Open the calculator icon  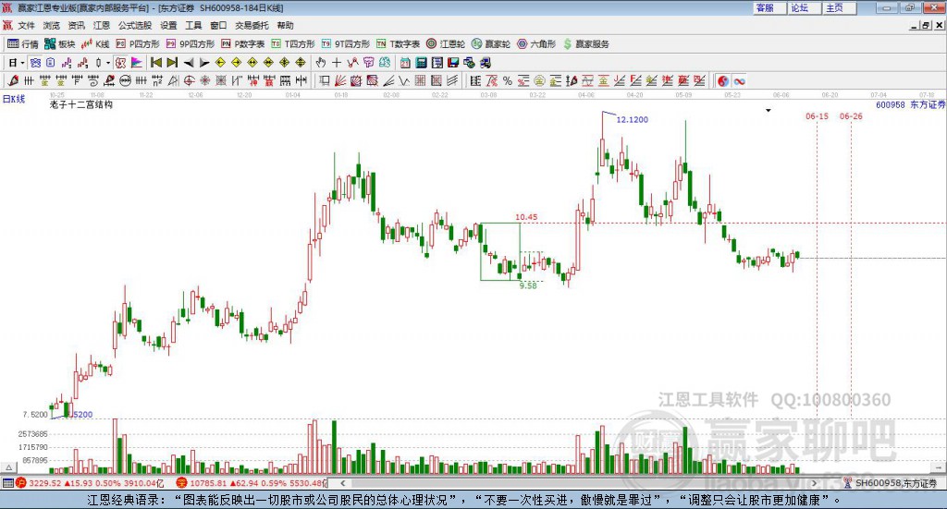(x=422, y=63)
